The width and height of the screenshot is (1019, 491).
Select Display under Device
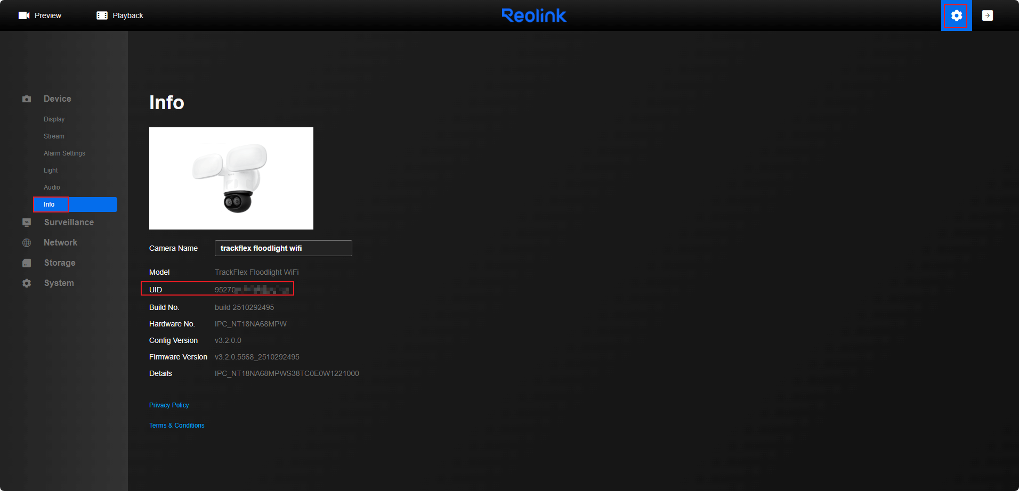tap(54, 119)
